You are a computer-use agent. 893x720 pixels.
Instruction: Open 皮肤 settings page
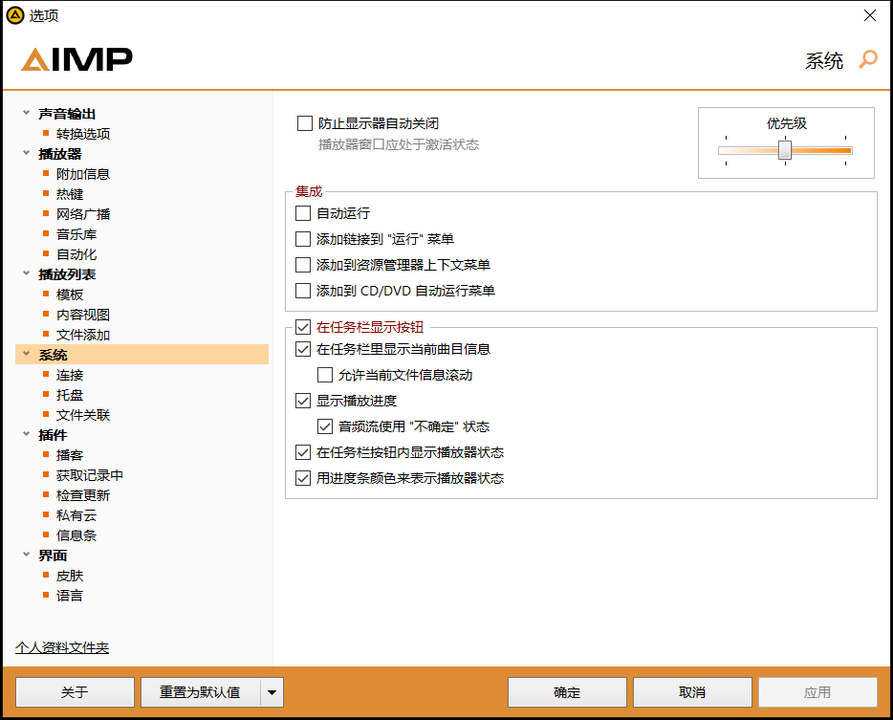click(70, 576)
